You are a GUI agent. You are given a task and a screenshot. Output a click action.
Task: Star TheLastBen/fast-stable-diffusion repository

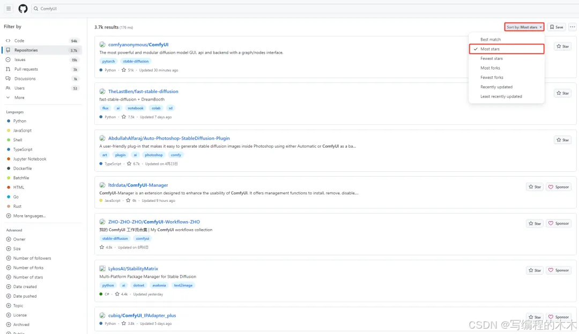(563, 93)
